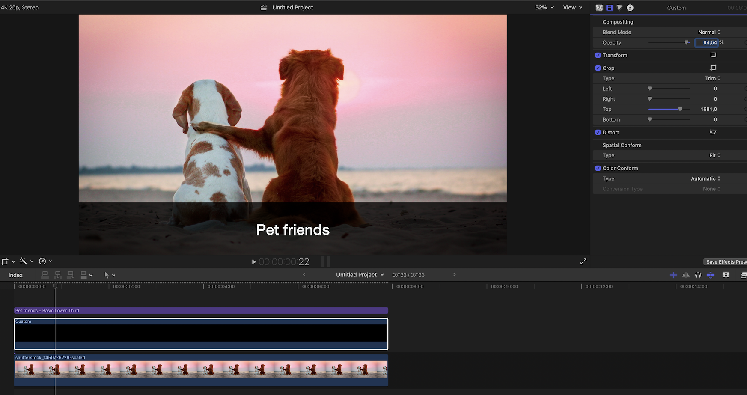Click the Opacity value field 94,54
Screen dimensions: 747x395
[707, 42]
